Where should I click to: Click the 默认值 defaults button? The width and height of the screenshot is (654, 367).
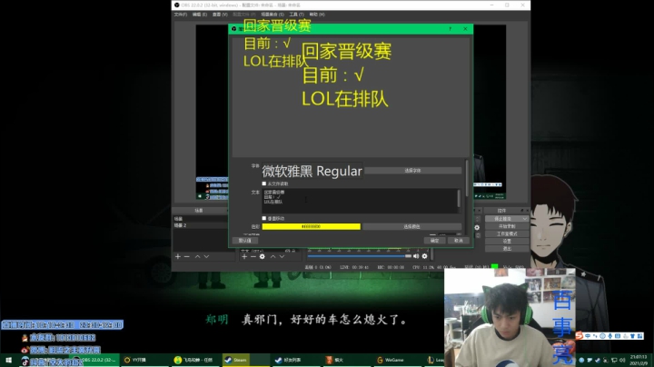tap(245, 241)
